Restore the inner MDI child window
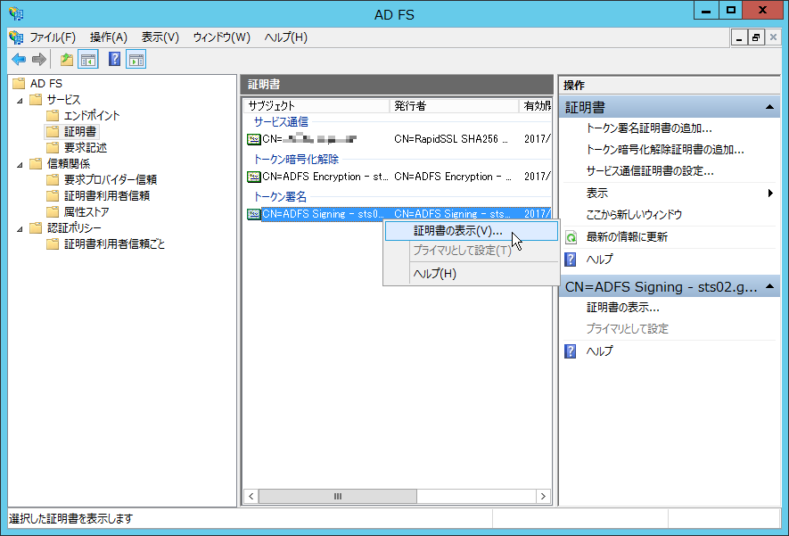Screen dimensions: 789x536 [756, 37]
